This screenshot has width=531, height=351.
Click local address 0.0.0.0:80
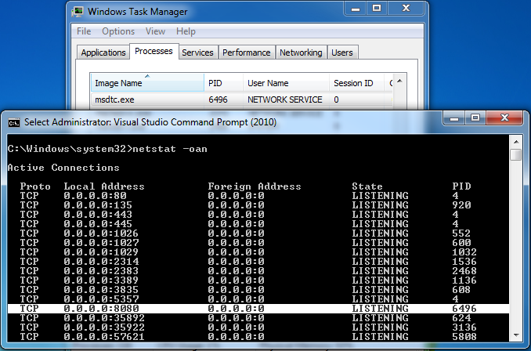[96, 196]
